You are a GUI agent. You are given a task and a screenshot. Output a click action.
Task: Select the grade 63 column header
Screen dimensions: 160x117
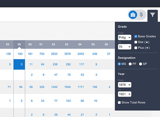(x=66, y=44)
